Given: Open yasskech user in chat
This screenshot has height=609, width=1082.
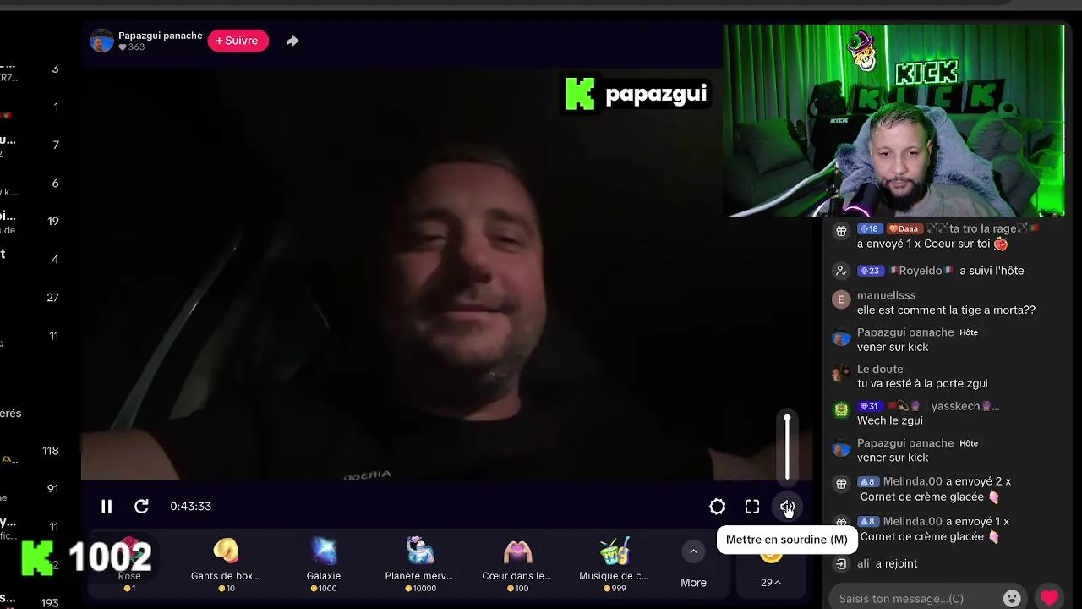Looking at the screenshot, I should [965, 406].
